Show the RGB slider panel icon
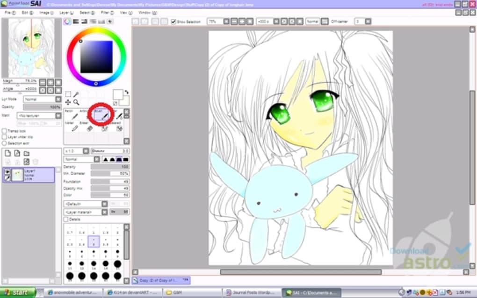 76,21
